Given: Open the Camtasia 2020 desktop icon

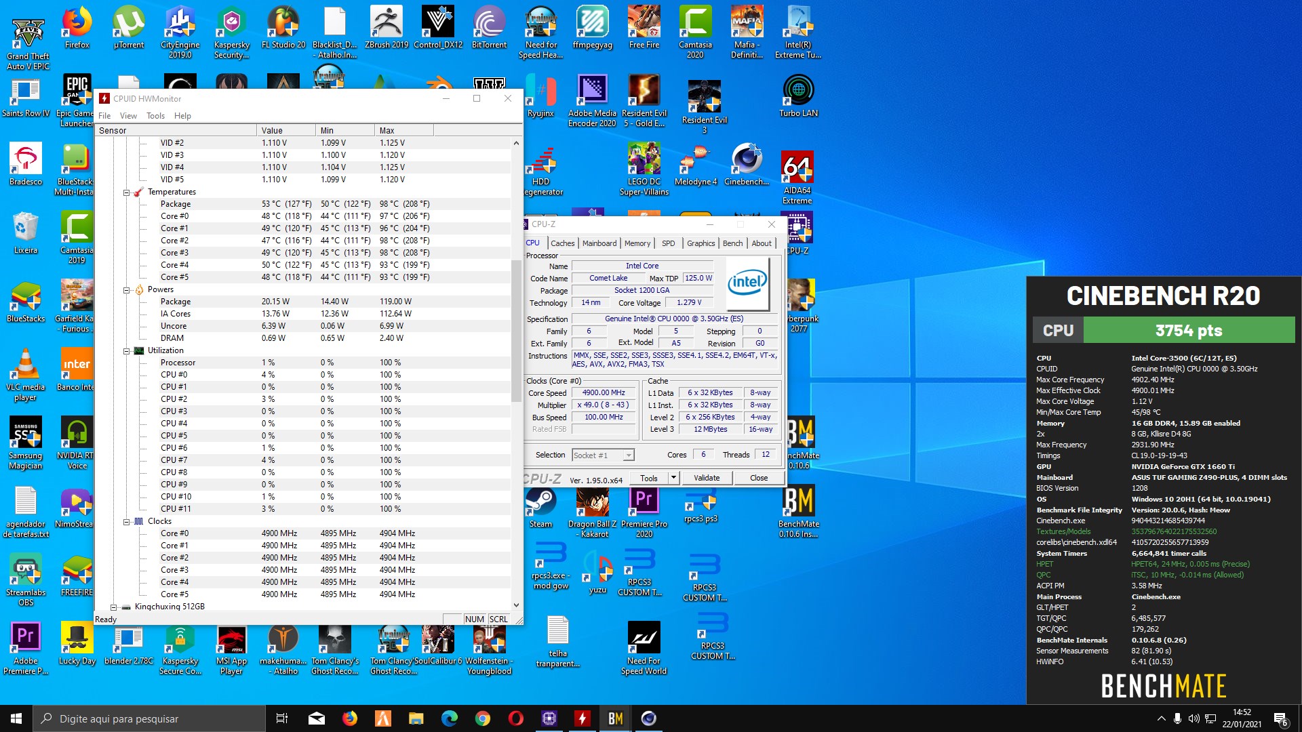Looking at the screenshot, I should pyautogui.click(x=696, y=32).
